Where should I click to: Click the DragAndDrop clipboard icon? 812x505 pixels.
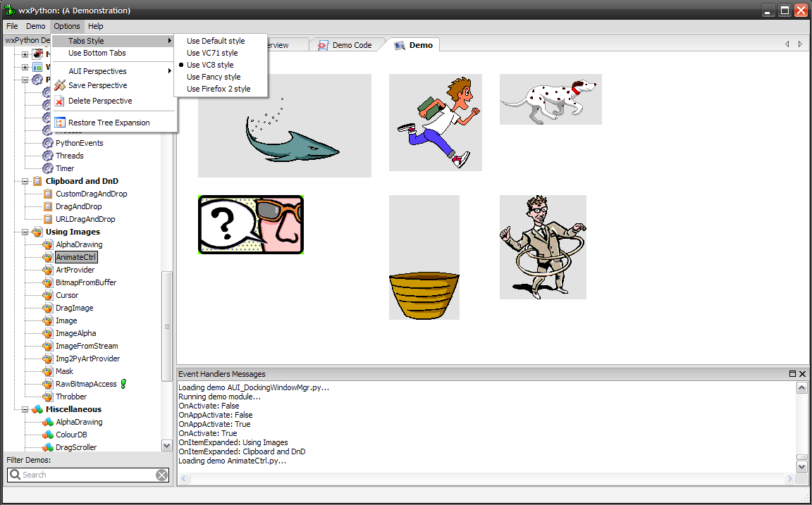coord(48,206)
